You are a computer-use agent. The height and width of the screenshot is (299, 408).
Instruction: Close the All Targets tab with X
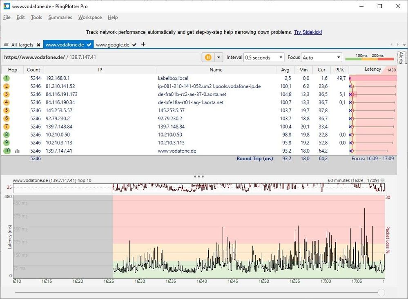point(38,45)
